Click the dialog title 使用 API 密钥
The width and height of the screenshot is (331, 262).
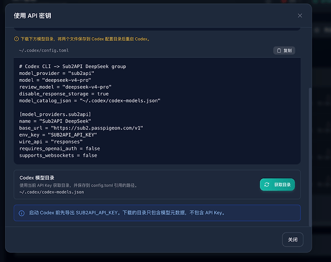33,16
